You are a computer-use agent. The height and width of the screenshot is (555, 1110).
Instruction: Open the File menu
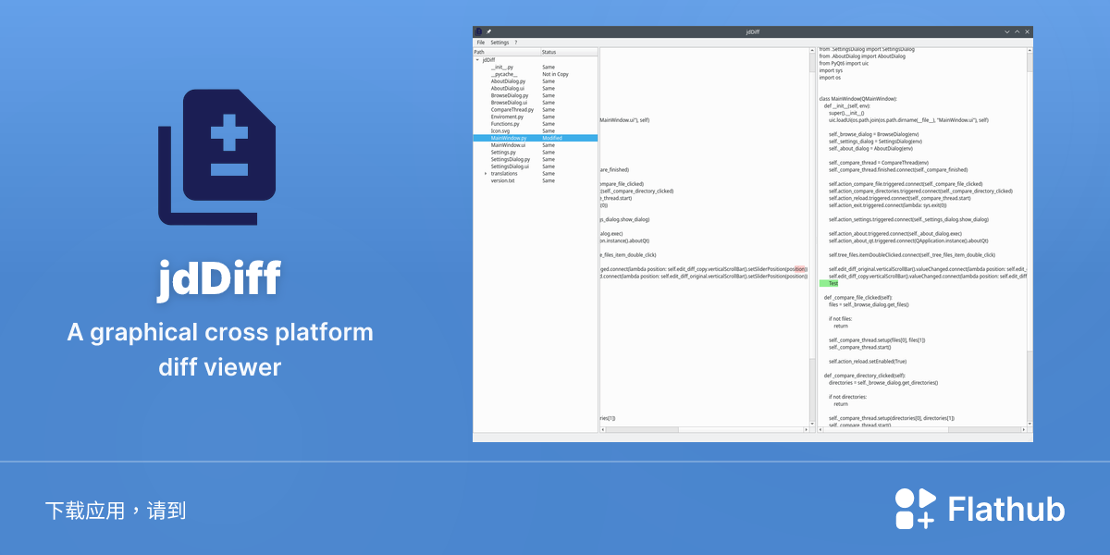[480, 43]
